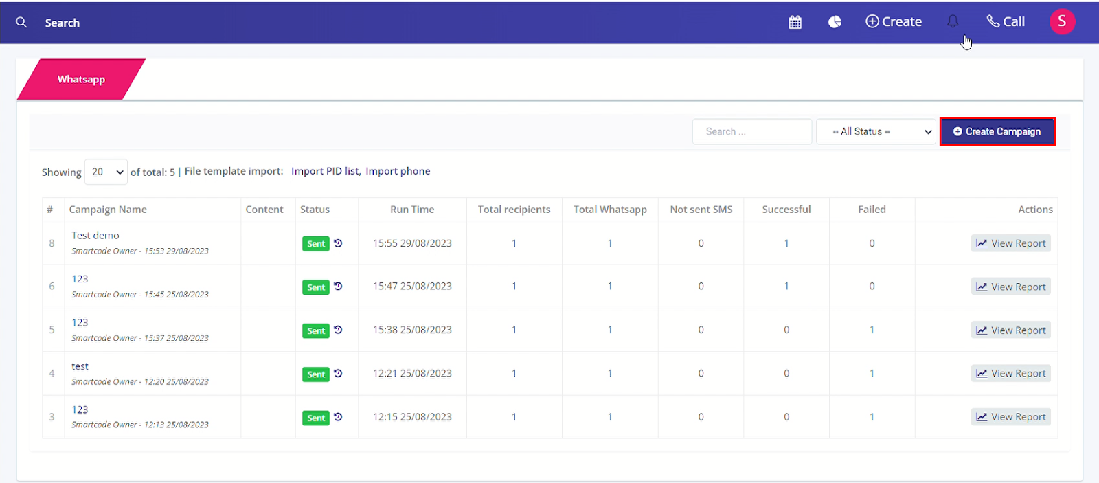View Report for Test demo campaign
1099x483 pixels.
click(1010, 243)
